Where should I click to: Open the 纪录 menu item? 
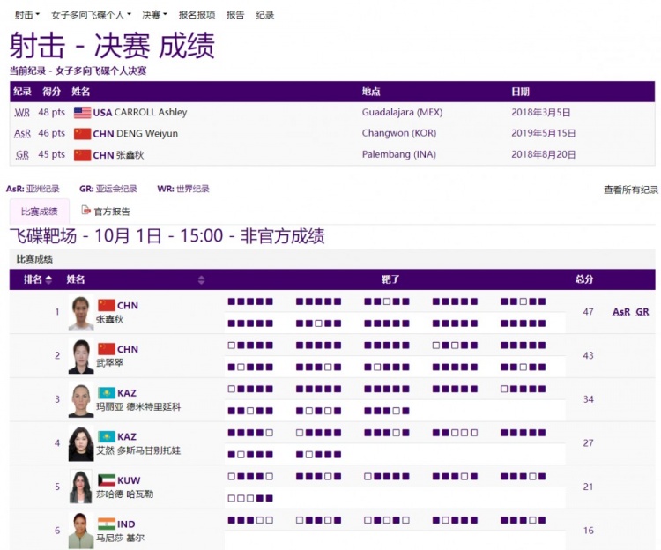click(x=265, y=15)
